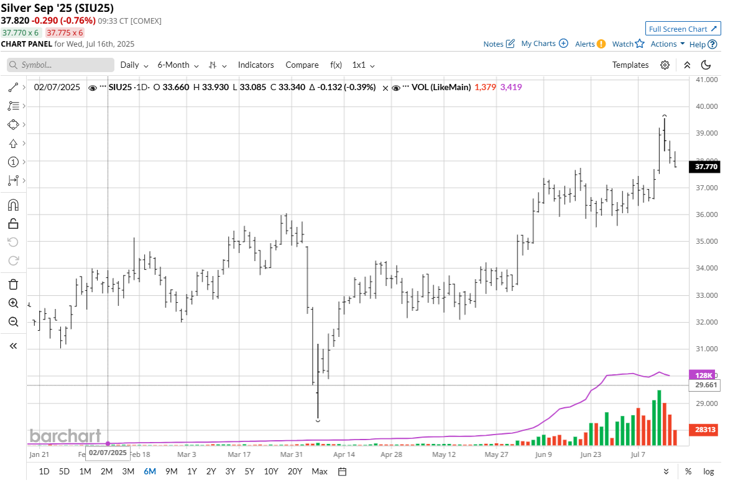Open the Indicators menu

click(256, 65)
